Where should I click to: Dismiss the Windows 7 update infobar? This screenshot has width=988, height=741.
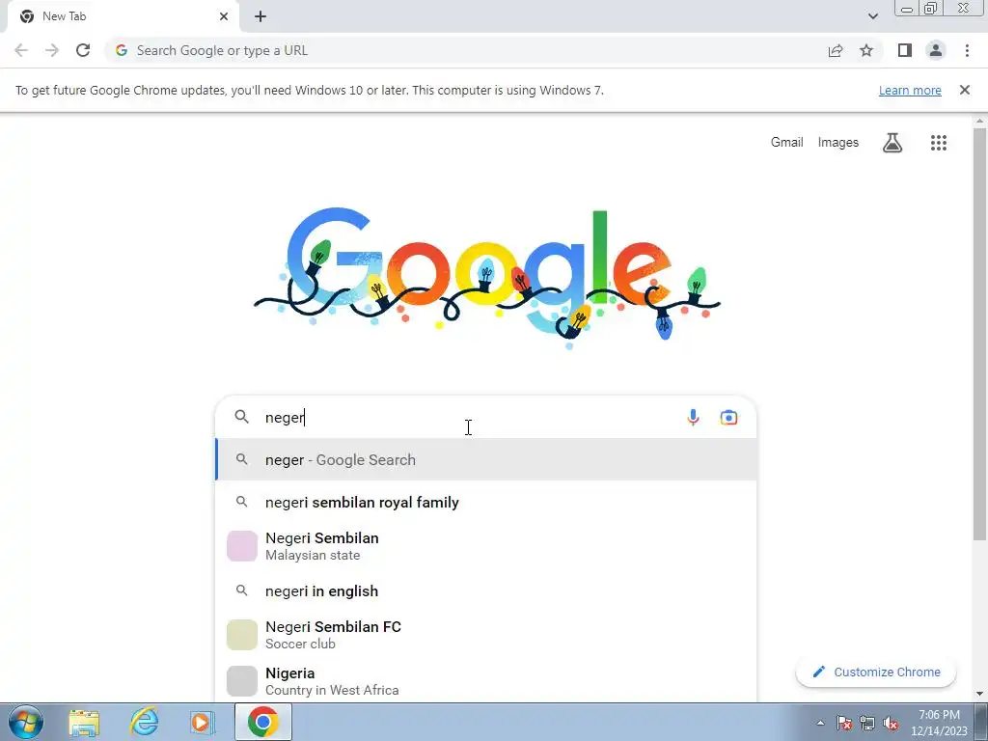[x=964, y=90]
